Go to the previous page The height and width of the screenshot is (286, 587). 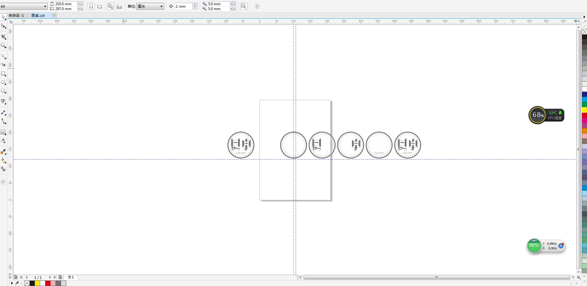27,277
